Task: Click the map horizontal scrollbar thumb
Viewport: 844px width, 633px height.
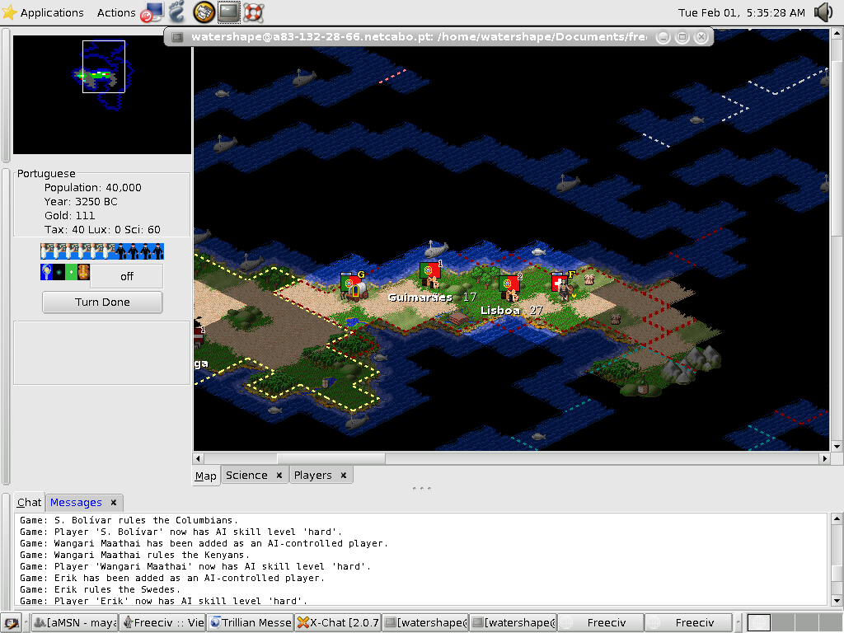Action: click(331, 458)
